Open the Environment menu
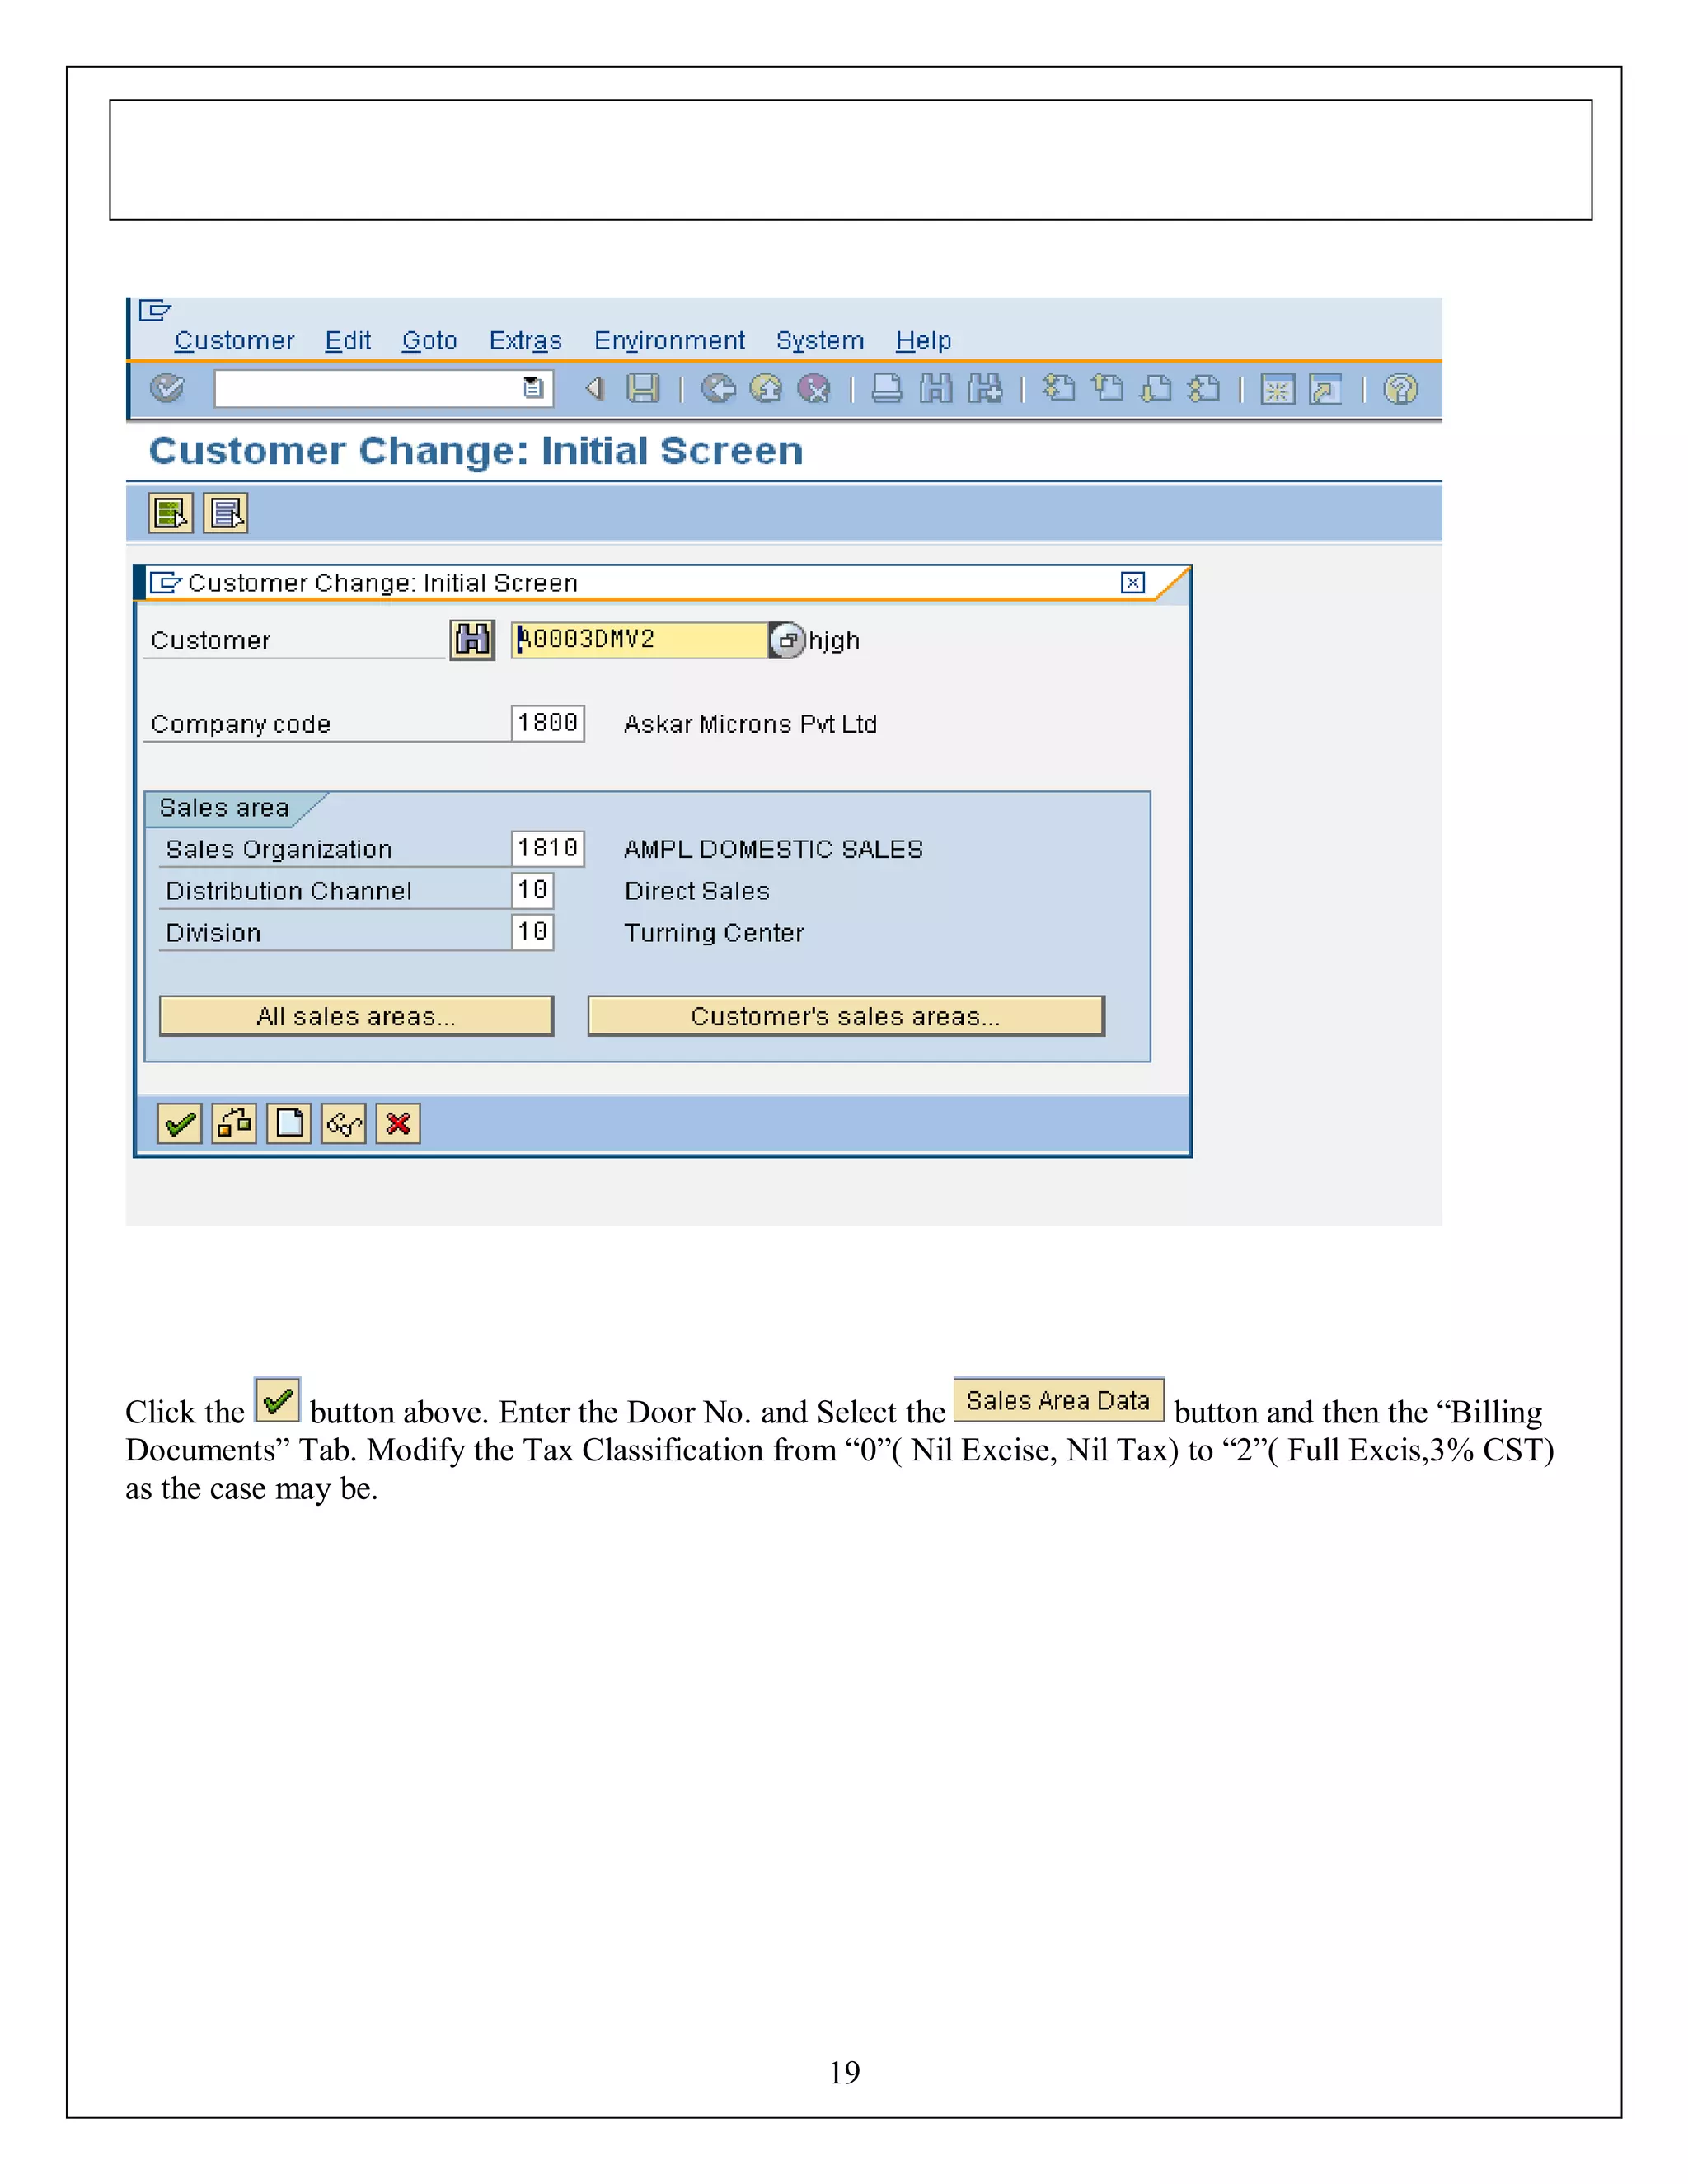Screen dimensions: 1688x2184 point(669,341)
